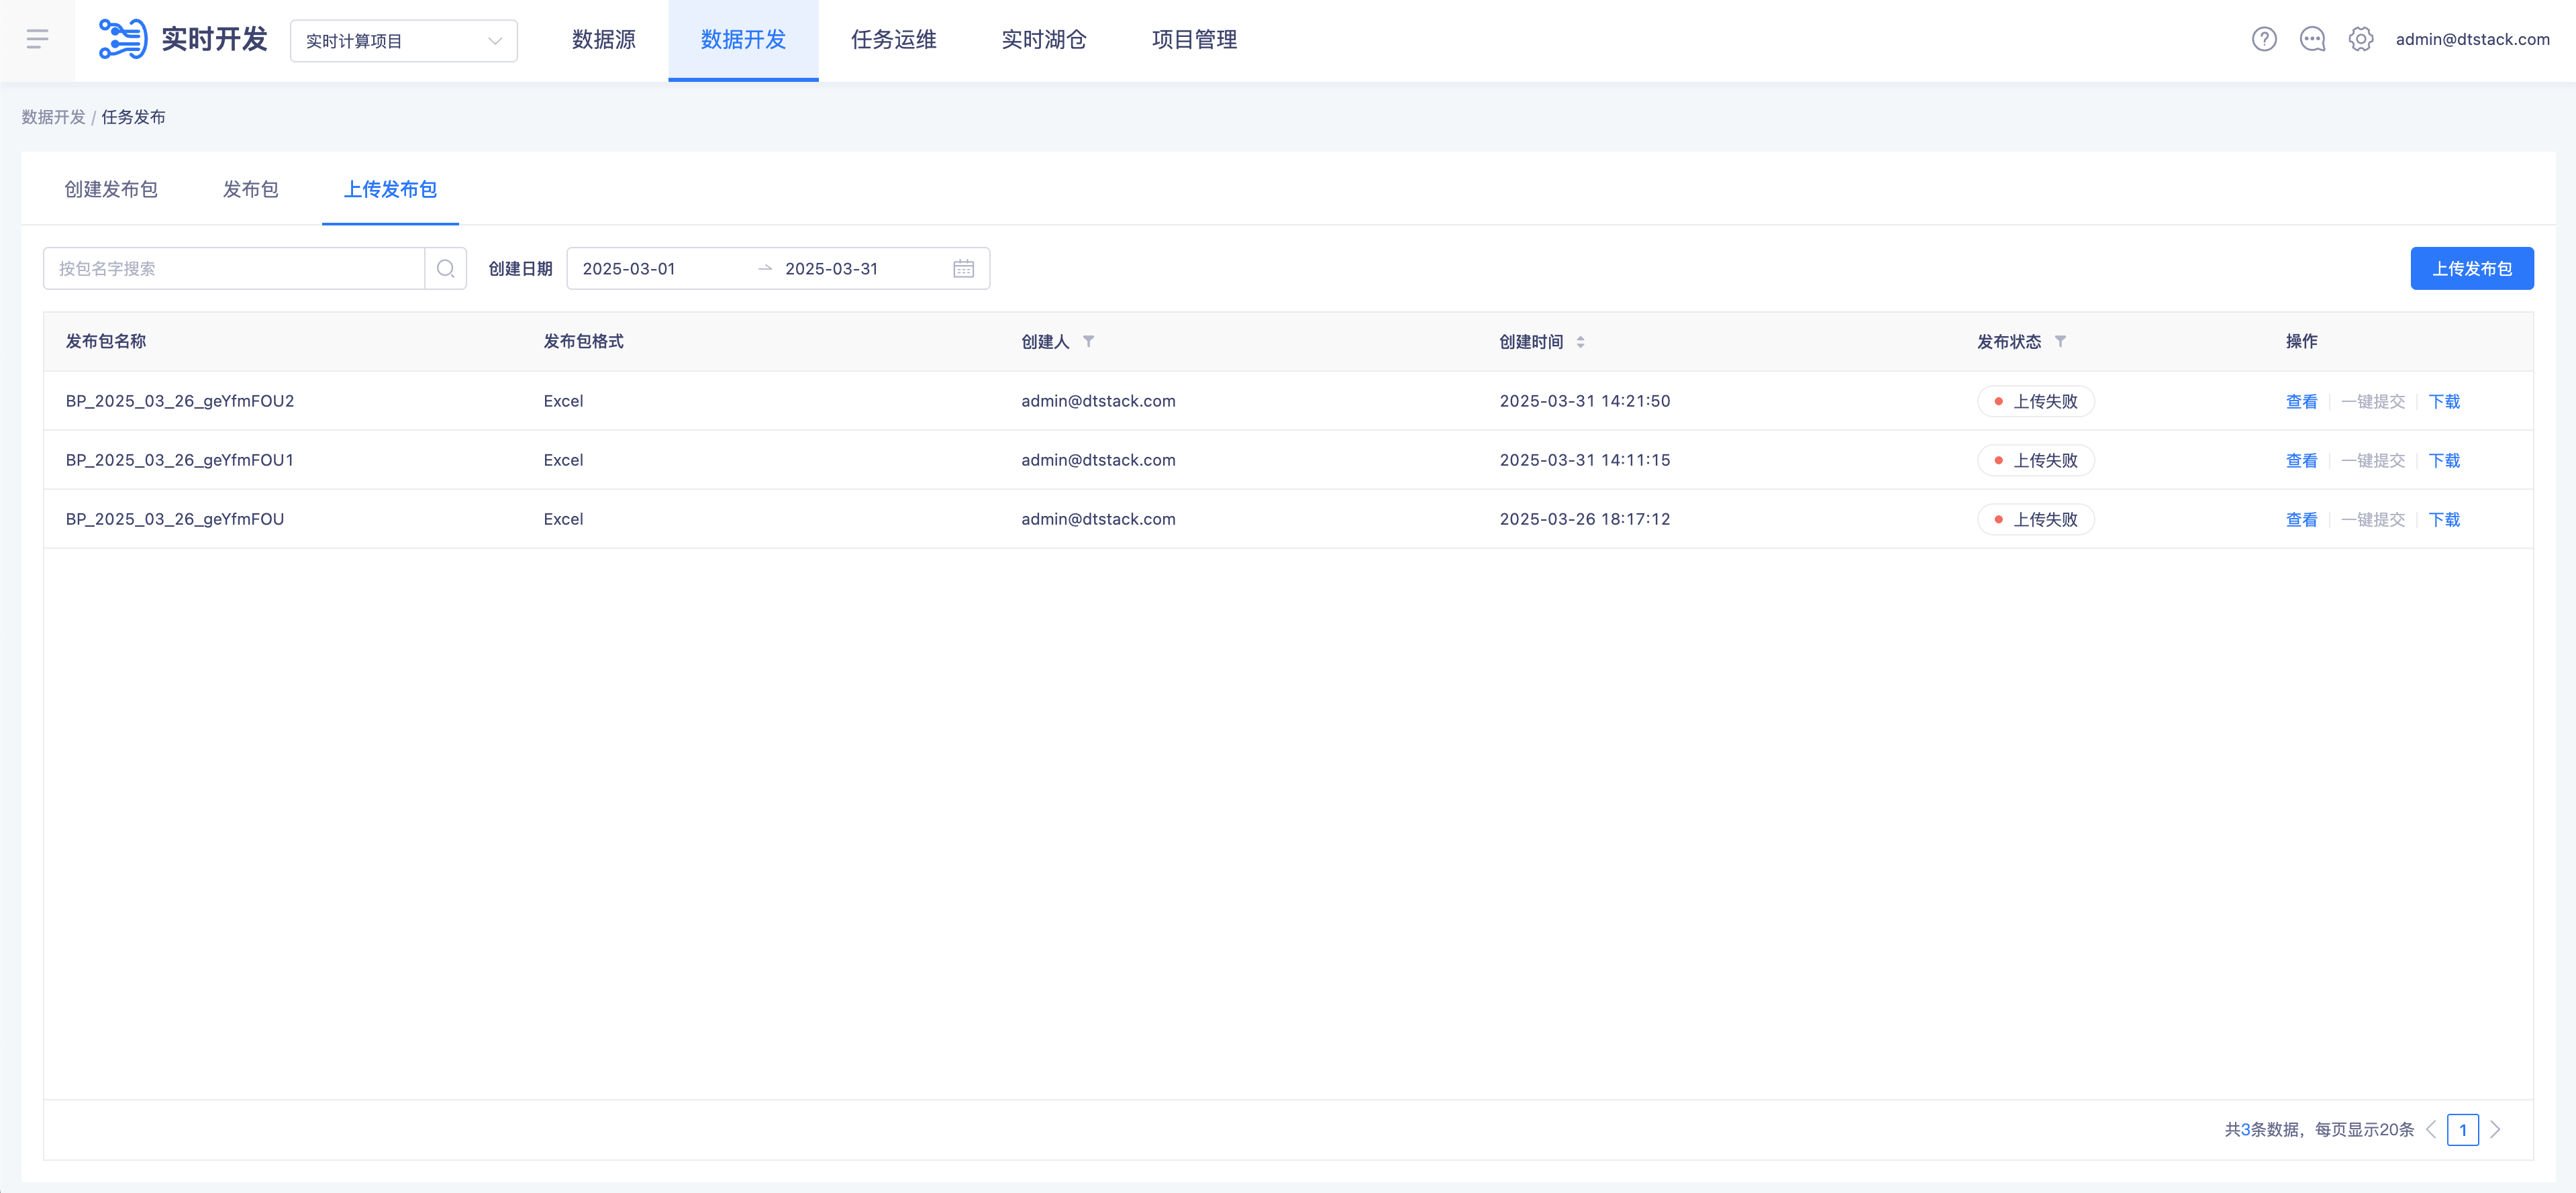Click 下载 for BP_2025_03_26_geYfmFOU1
Image resolution: width=2576 pixels, height=1193 pixels.
coord(2444,460)
